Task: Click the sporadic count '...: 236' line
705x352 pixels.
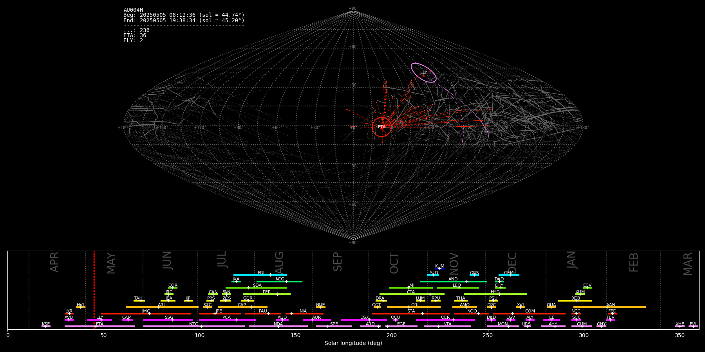Action: point(136,30)
